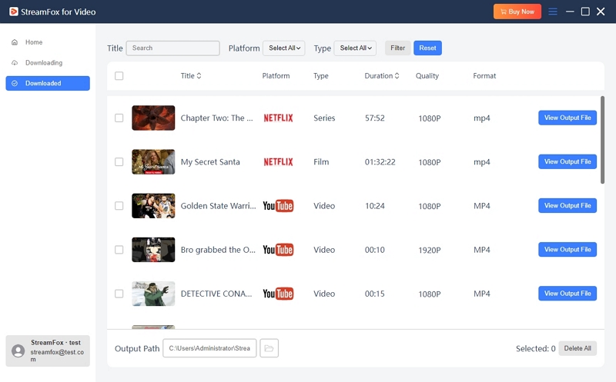Click the "57:52" duration value
The image size is (616, 382).
[x=375, y=118]
